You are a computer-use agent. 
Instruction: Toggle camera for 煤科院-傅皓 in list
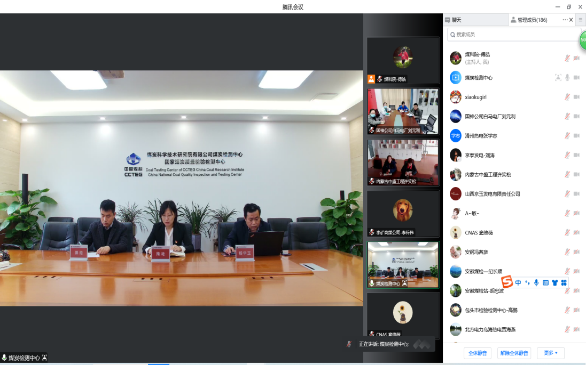577,58
